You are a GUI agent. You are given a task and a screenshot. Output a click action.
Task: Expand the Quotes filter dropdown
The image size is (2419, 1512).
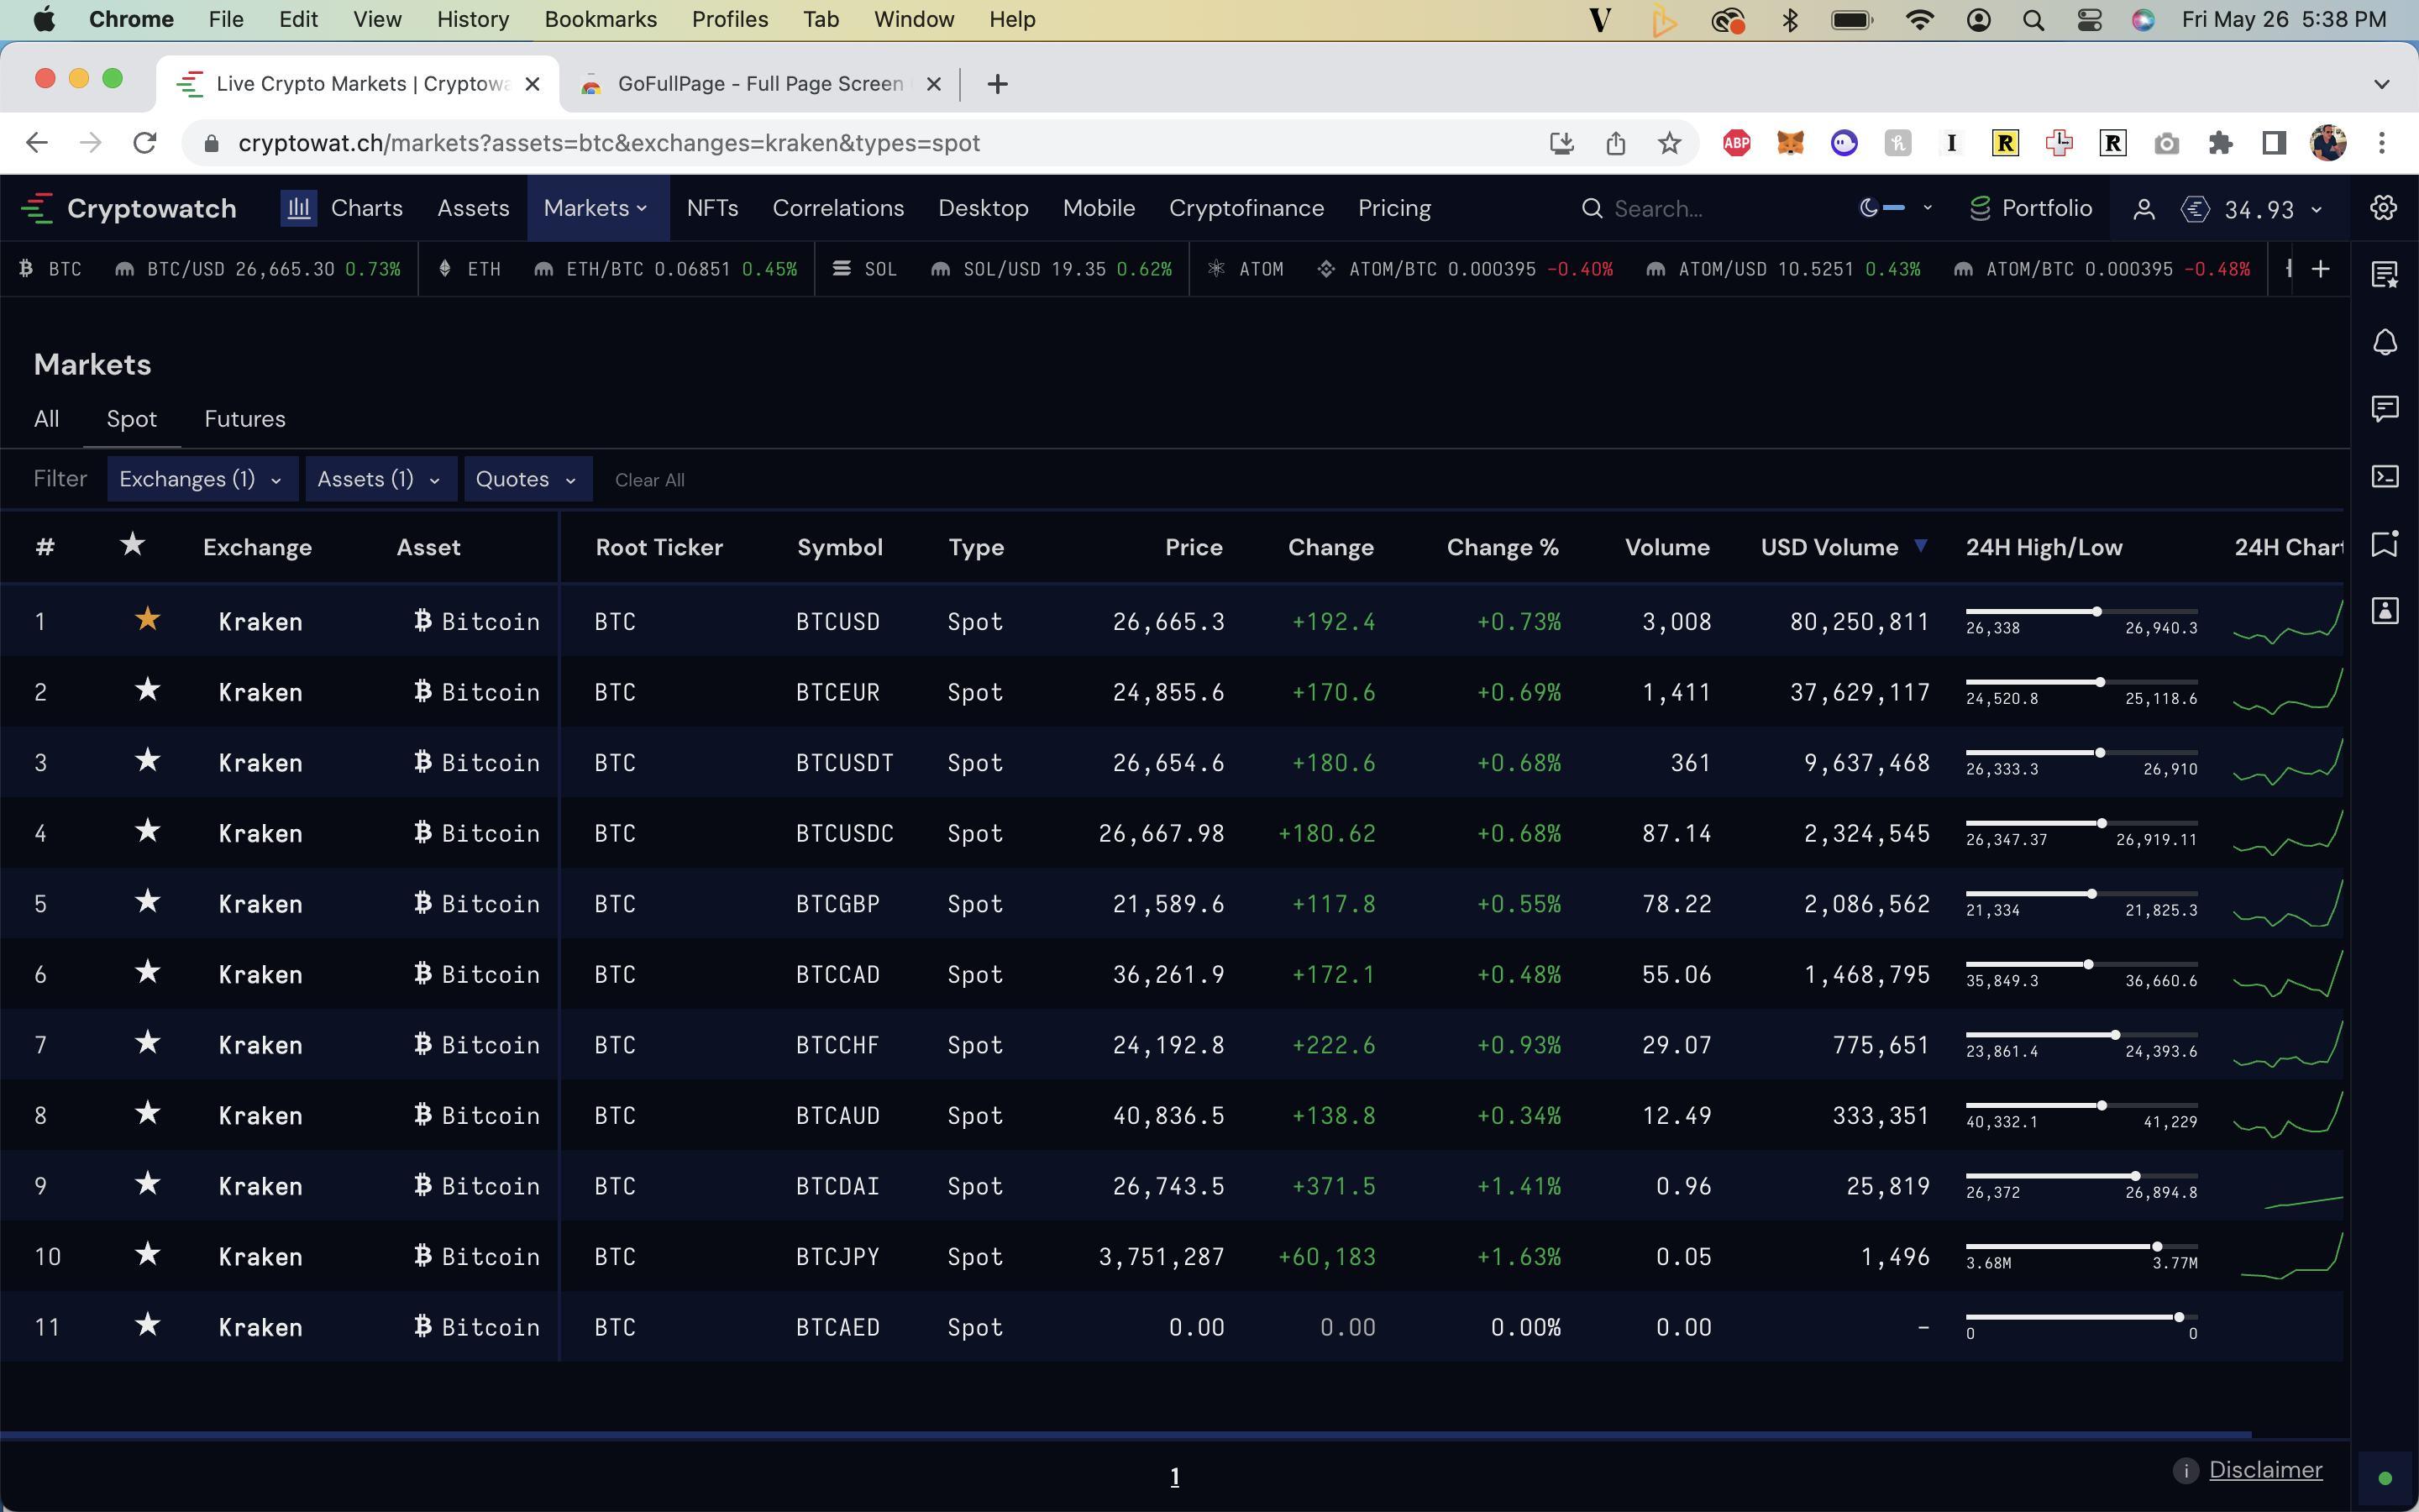(x=527, y=479)
